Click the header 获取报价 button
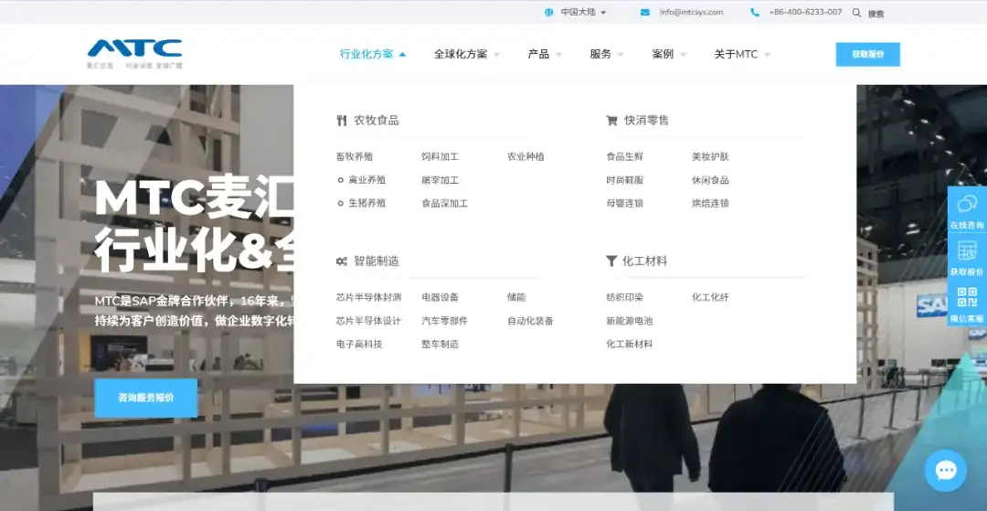The width and height of the screenshot is (987, 511). 867,54
